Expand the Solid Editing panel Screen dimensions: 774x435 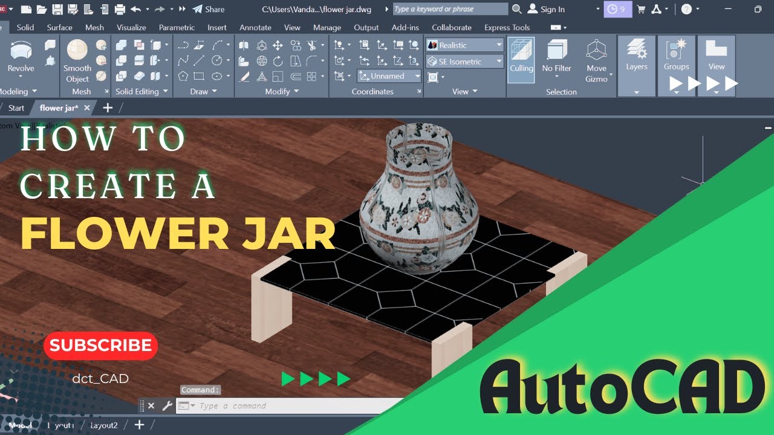tap(141, 92)
